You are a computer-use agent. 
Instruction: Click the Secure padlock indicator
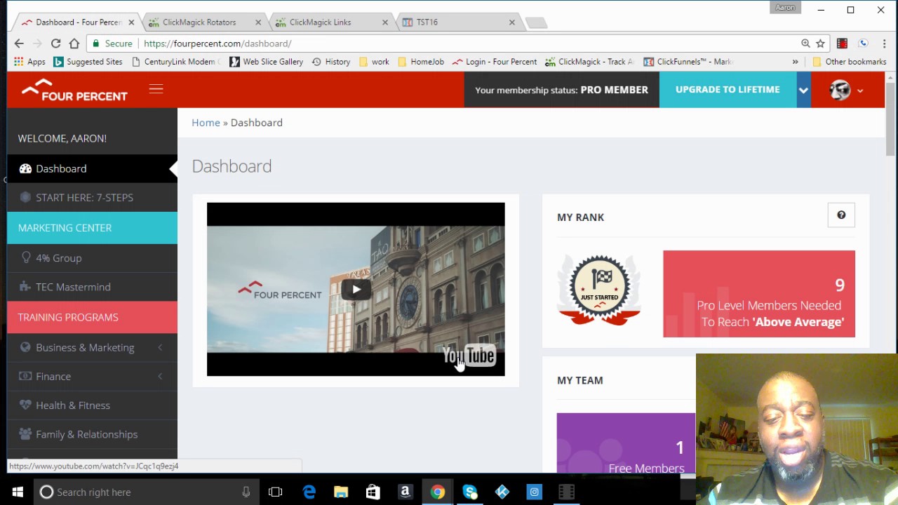(112, 43)
